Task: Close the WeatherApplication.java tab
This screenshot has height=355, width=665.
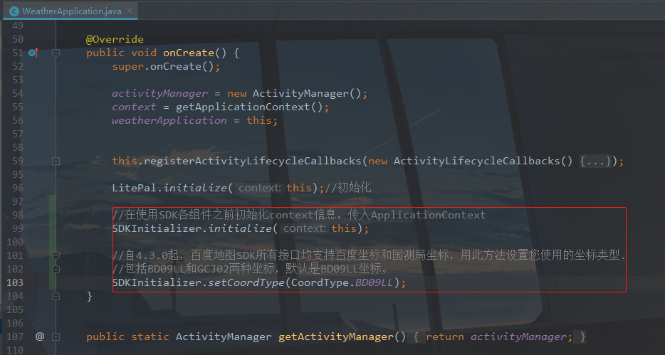Action: pyautogui.click(x=130, y=11)
